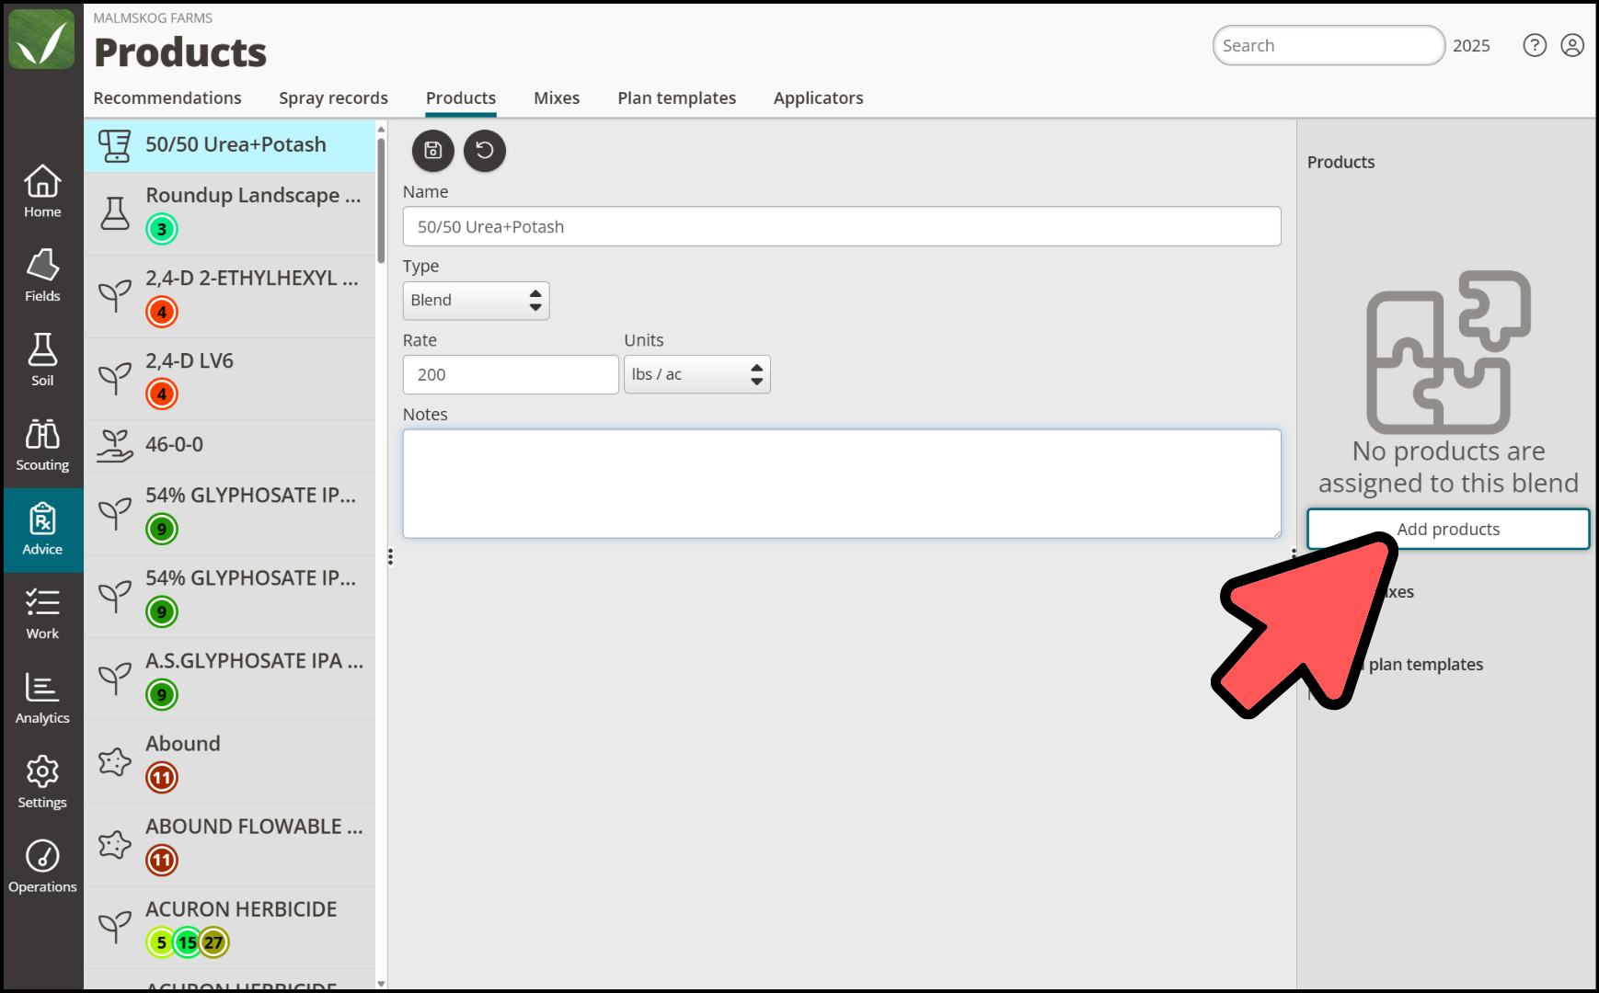Select the Products tab
The width and height of the screenshot is (1599, 993).
pyautogui.click(x=461, y=98)
